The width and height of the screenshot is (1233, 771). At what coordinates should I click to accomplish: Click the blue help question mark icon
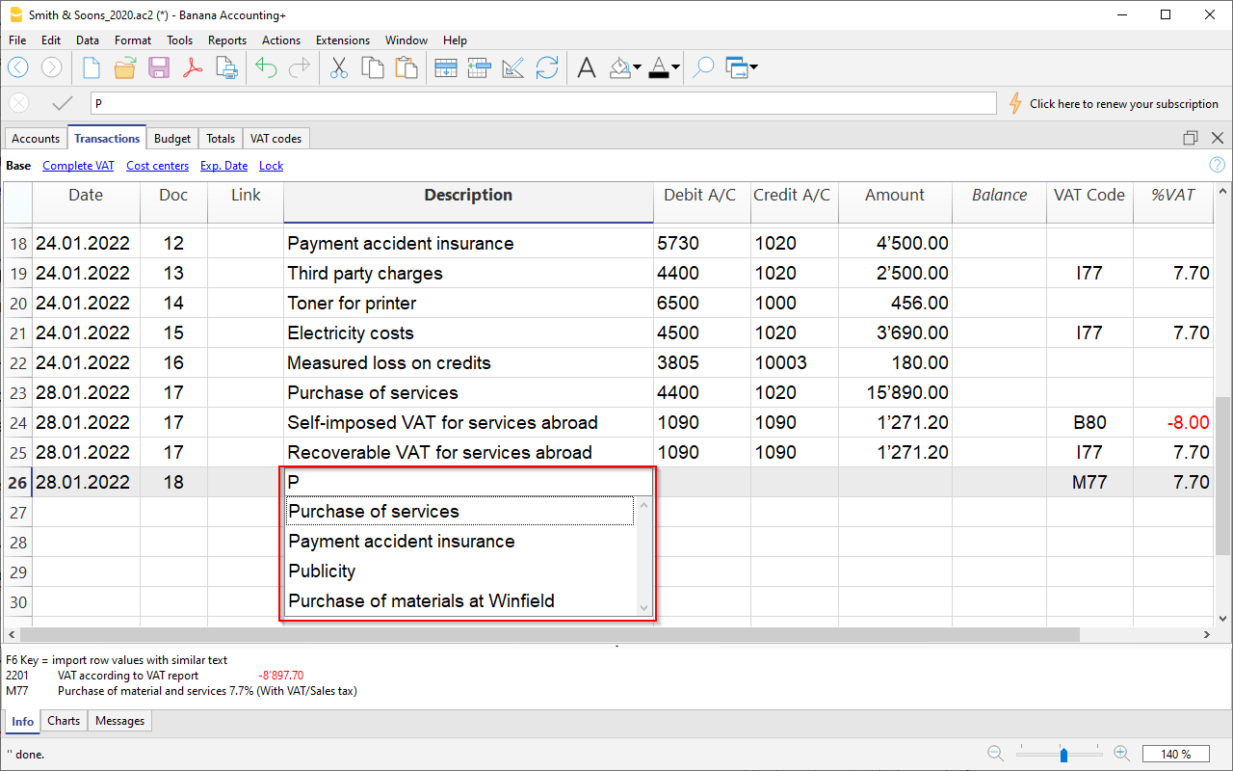click(1218, 165)
